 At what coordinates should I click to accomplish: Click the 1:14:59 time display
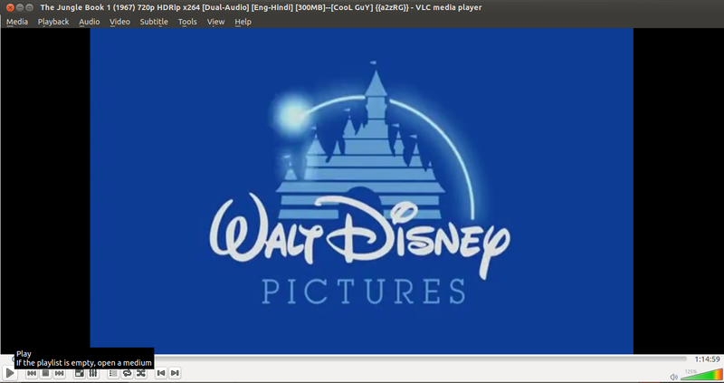click(707, 359)
